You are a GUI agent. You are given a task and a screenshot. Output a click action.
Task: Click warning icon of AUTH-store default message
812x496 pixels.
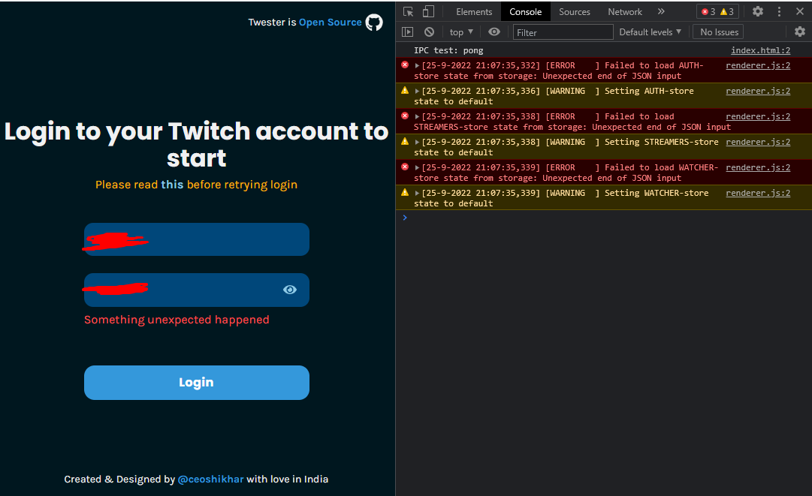point(405,90)
